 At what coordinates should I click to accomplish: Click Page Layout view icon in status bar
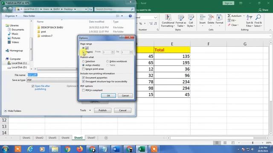tap(225, 143)
